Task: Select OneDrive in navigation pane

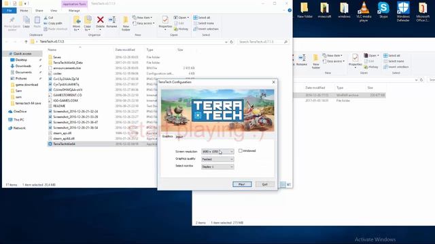Action: (20, 111)
